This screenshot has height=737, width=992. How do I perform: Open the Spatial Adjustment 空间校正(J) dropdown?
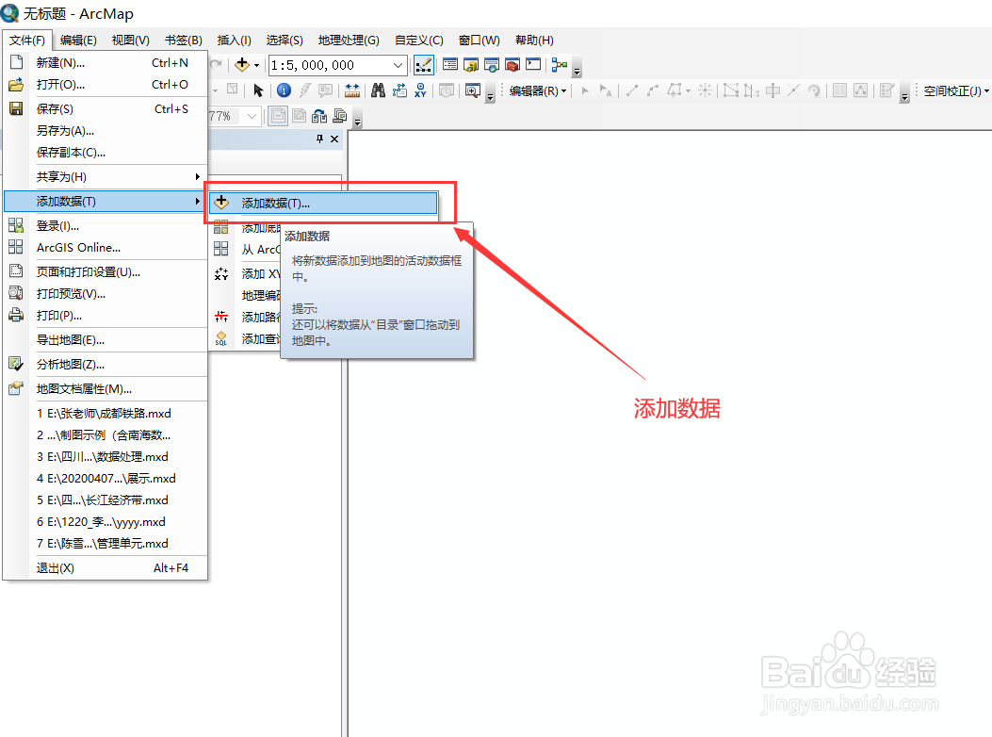[x=955, y=91]
